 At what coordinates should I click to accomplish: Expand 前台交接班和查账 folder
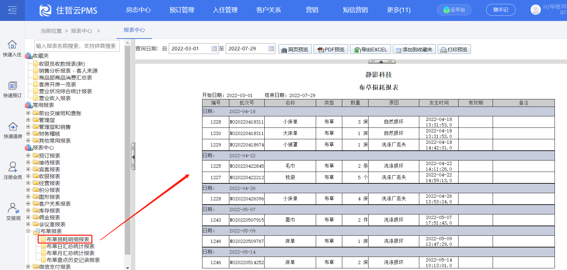coord(28,113)
